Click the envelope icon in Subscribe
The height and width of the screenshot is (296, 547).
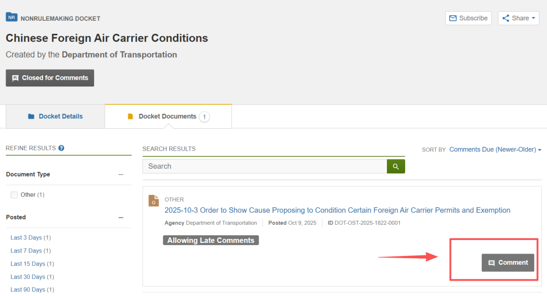[453, 18]
